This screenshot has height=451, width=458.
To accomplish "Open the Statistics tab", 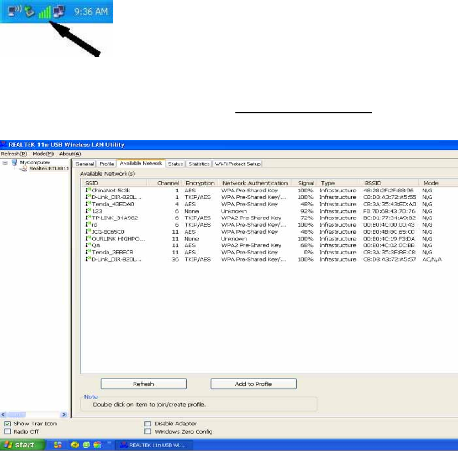I will point(199,164).
